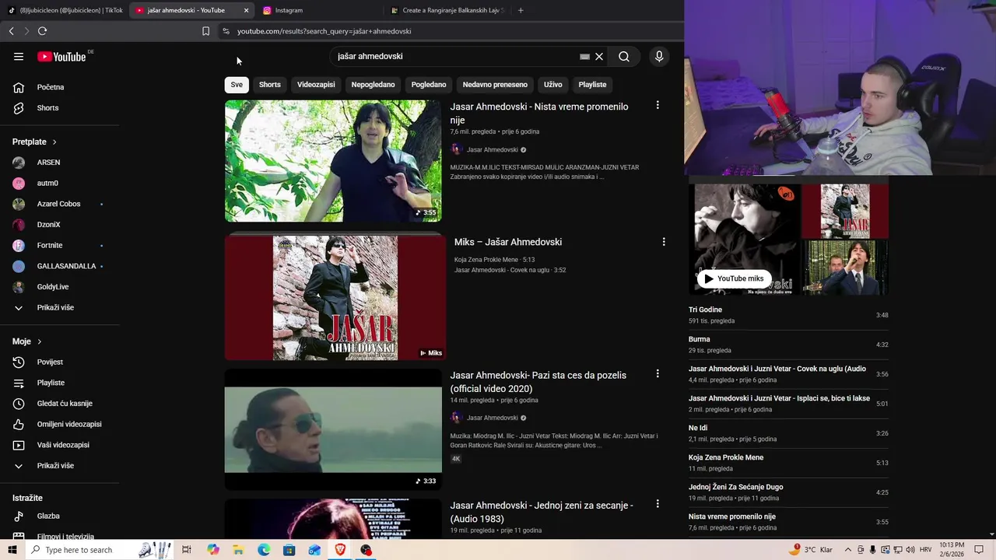Select the Nedavno preneseno filter chip

(x=495, y=85)
